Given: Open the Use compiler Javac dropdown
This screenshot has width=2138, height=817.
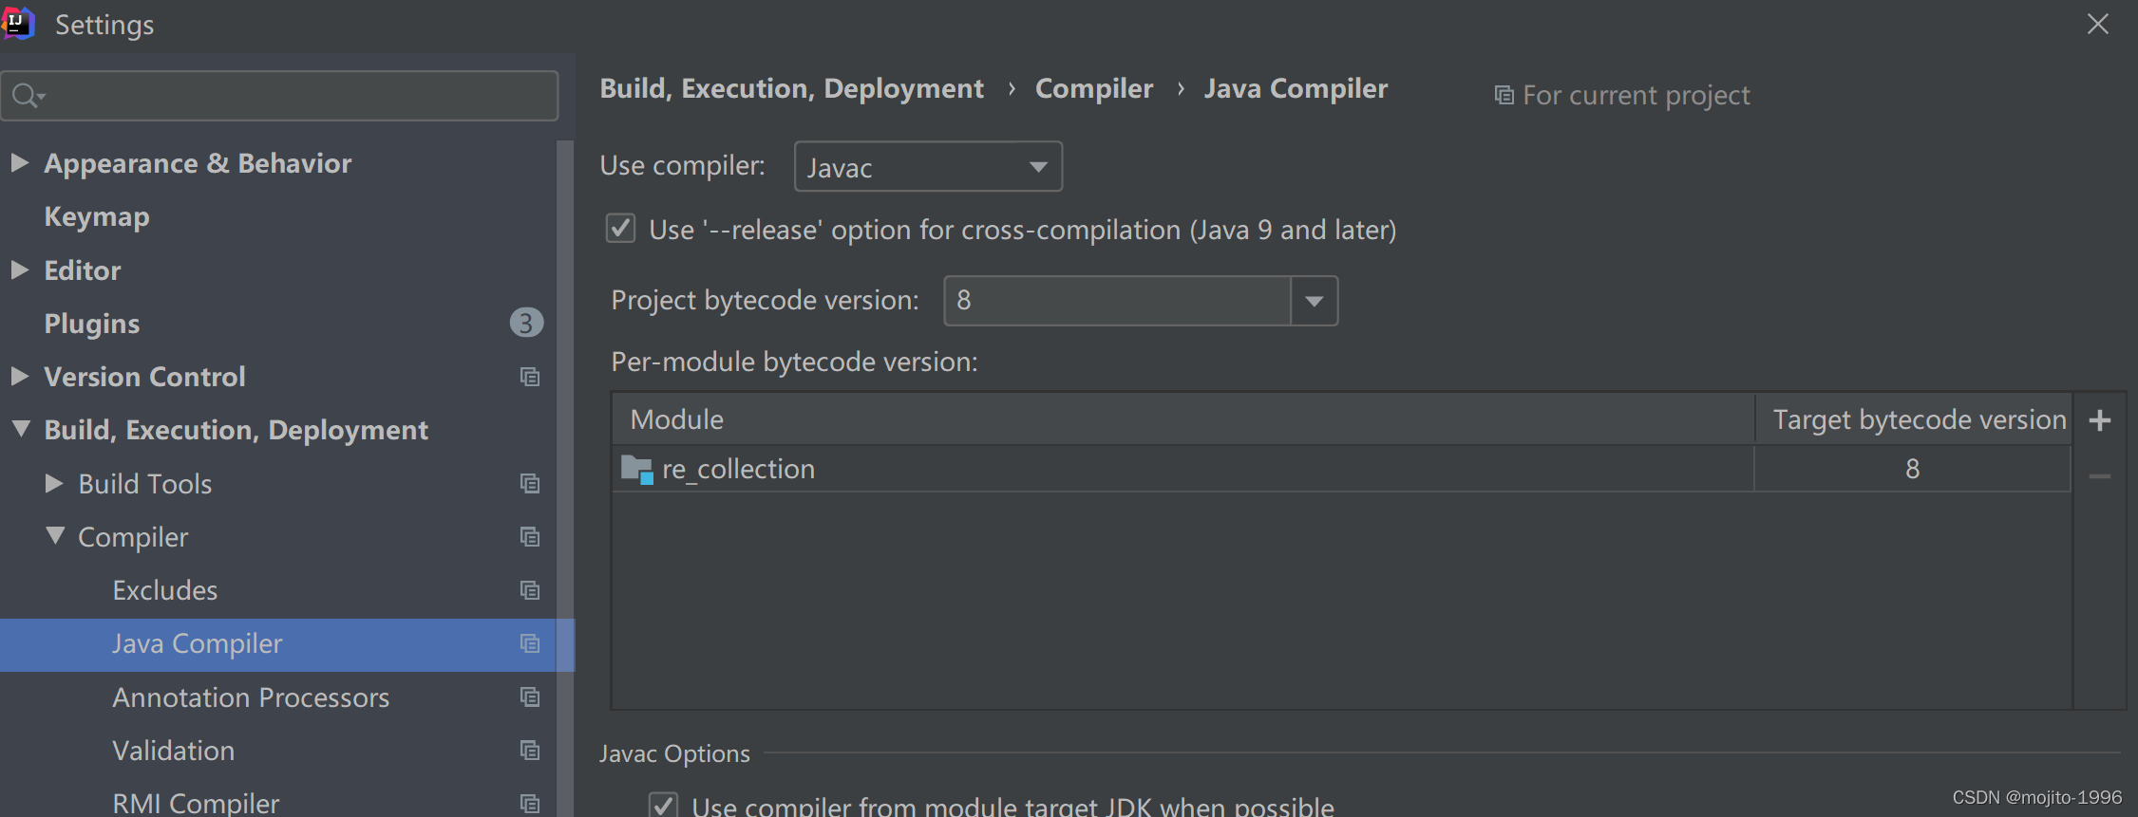Looking at the screenshot, I should [928, 167].
